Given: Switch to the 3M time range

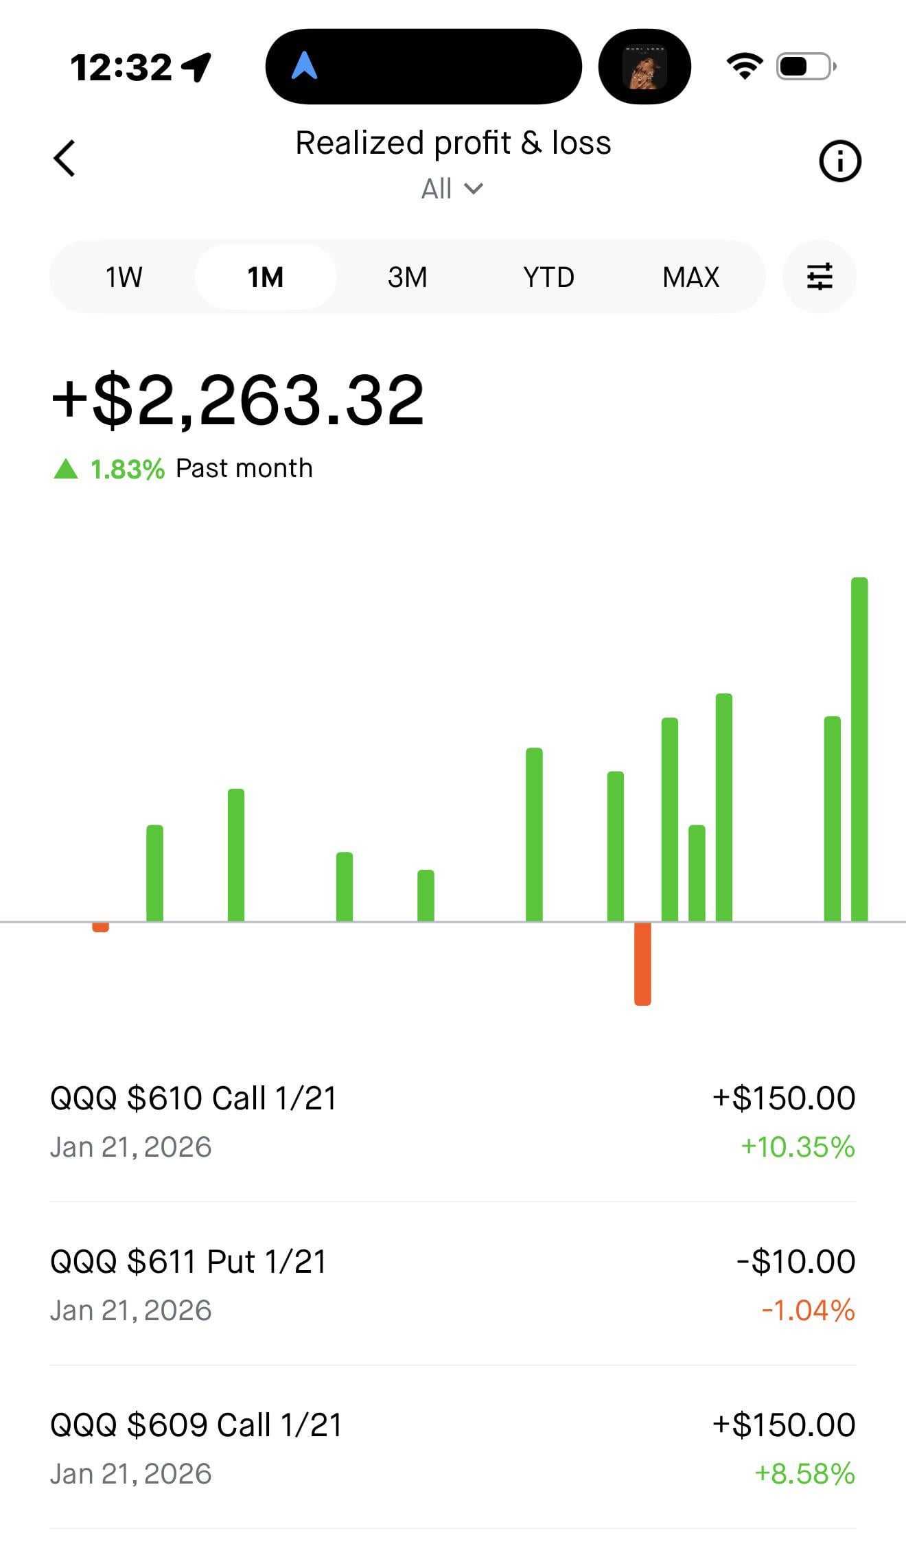Looking at the screenshot, I should click(x=407, y=277).
